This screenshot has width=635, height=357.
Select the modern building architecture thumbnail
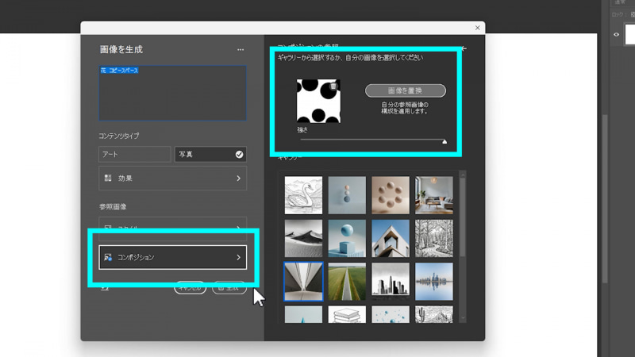click(391, 239)
